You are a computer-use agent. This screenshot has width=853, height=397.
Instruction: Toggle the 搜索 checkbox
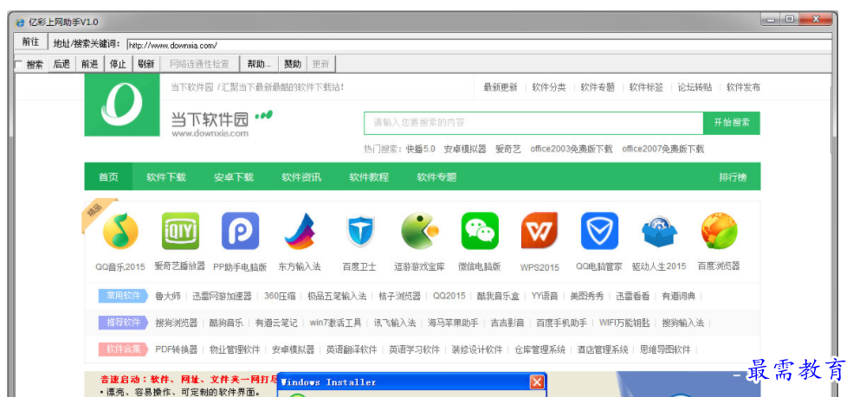point(18,65)
